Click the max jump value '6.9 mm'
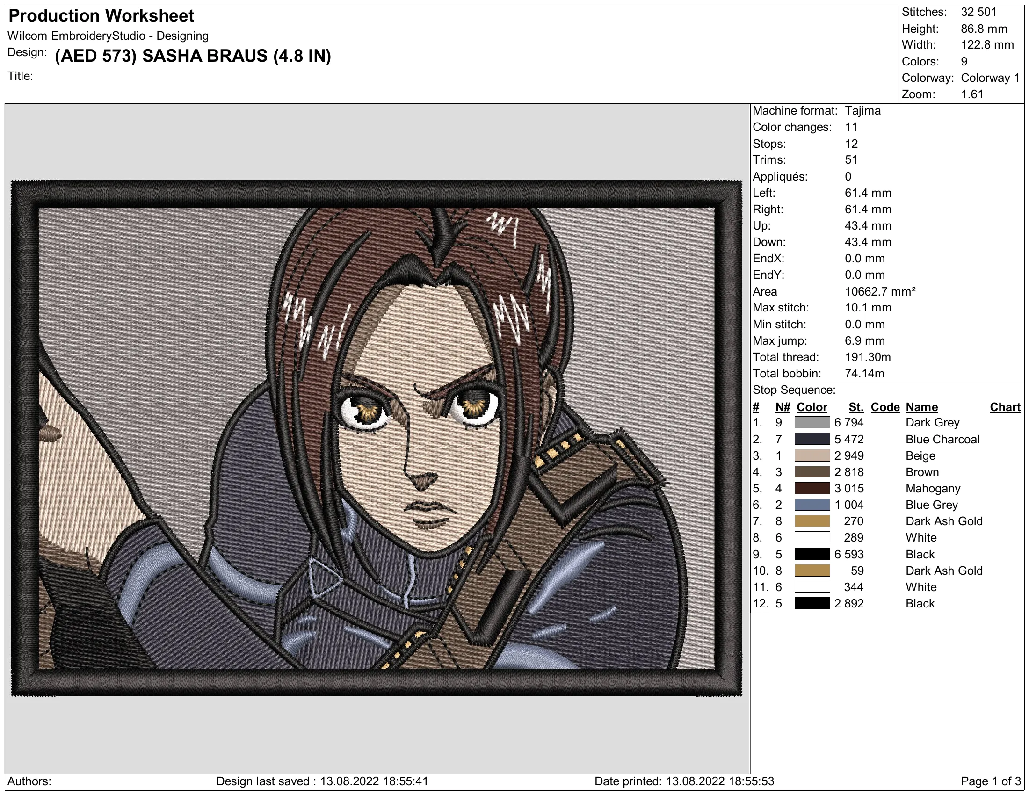 (865, 340)
